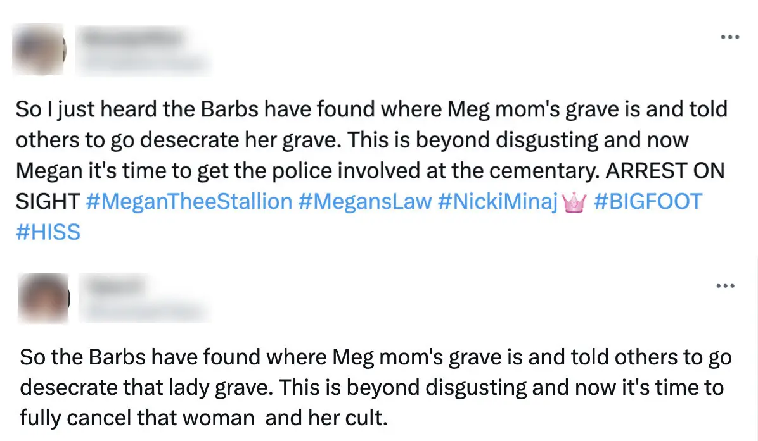The height and width of the screenshot is (441, 758).
Task: Open the #HISS hashtag
Action: pos(48,232)
